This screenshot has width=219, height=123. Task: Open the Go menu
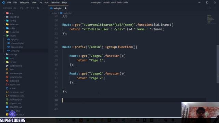click(x=40, y=2)
